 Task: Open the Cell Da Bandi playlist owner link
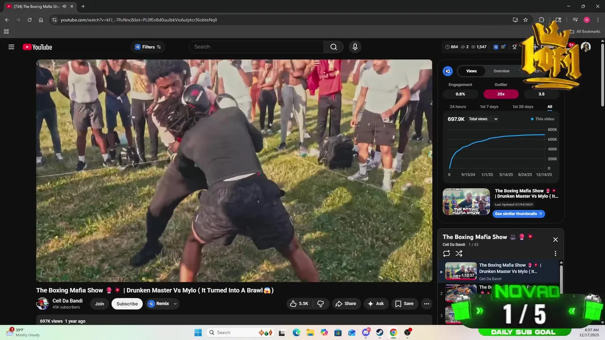(454, 245)
